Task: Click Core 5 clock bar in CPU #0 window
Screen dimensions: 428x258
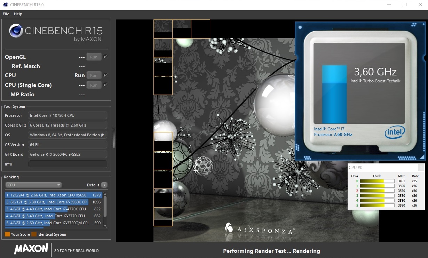Action: pos(377,205)
